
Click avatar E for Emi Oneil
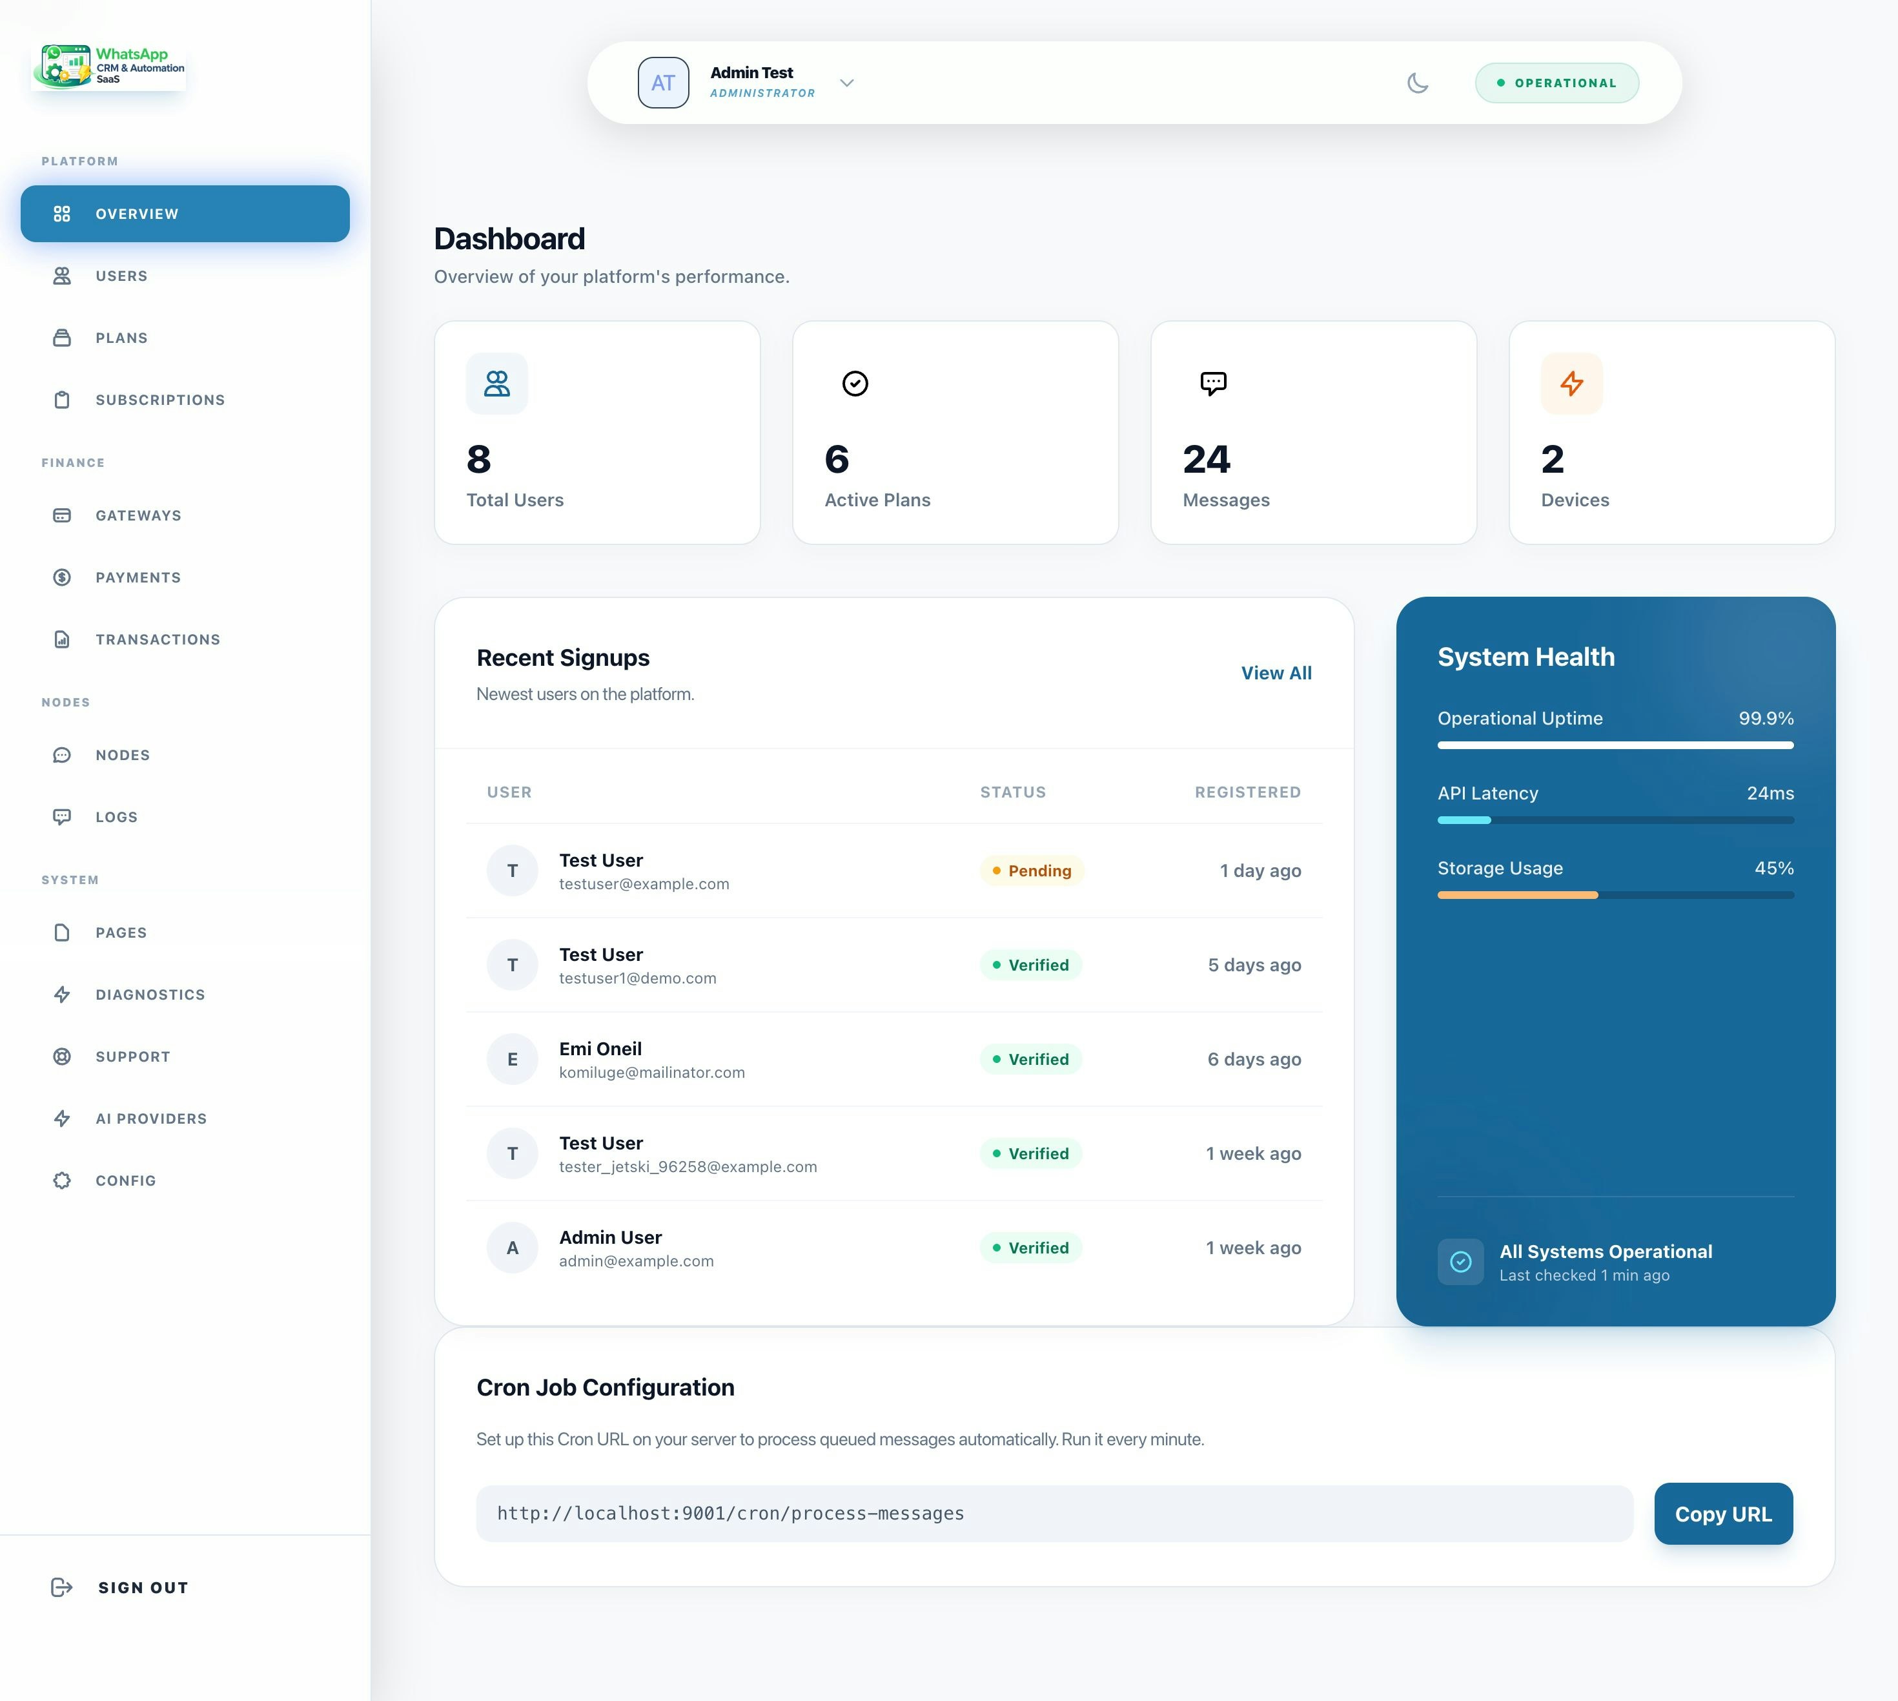(x=512, y=1059)
